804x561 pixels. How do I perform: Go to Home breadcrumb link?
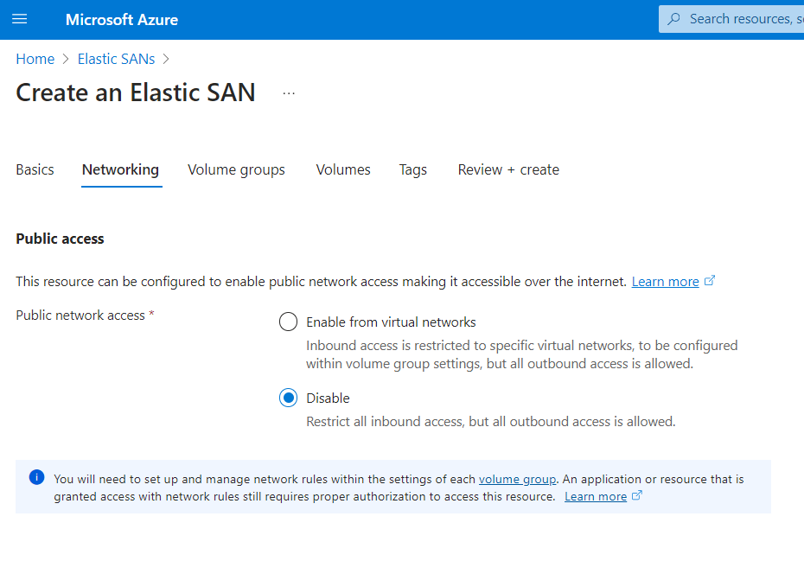[x=35, y=59]
